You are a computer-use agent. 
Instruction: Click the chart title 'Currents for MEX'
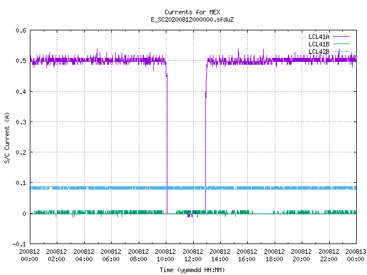pos(192,12)
